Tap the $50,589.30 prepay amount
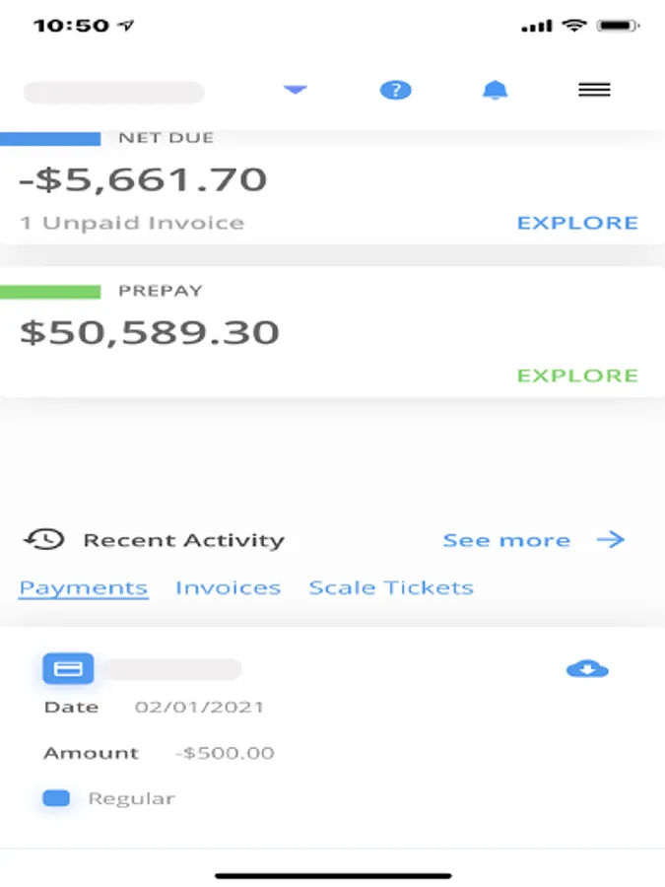 [150, 332]
